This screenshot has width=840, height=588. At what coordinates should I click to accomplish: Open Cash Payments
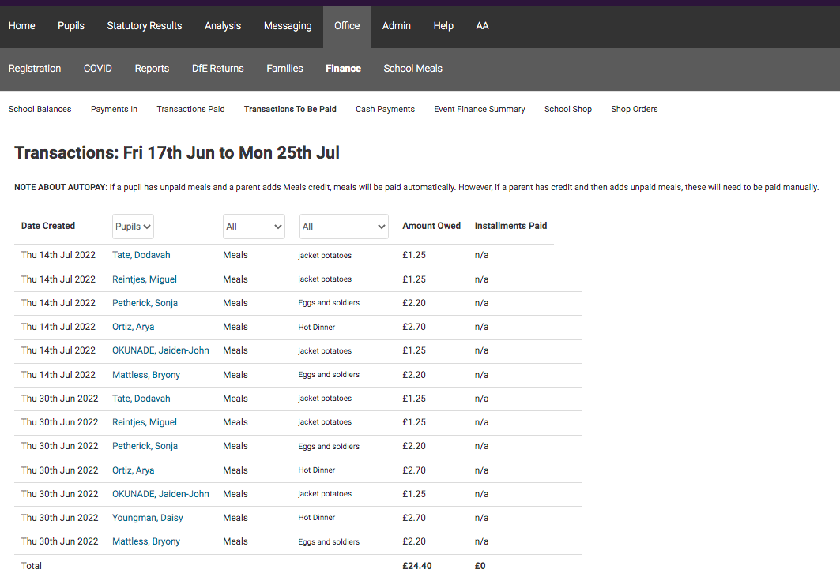coord(385,109)
